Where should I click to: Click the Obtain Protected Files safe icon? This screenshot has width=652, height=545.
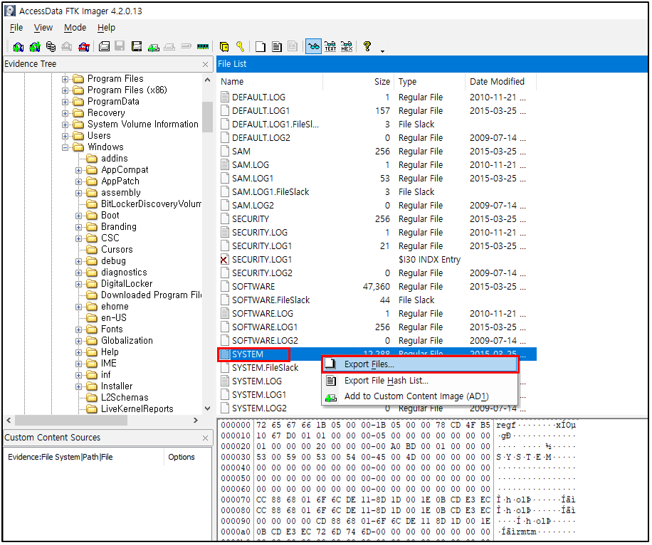click(x=224, y=46)
